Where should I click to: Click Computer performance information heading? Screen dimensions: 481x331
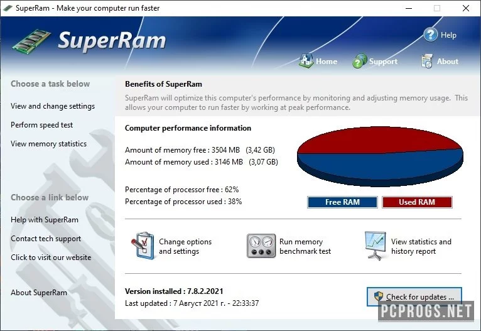pos(188,128)
